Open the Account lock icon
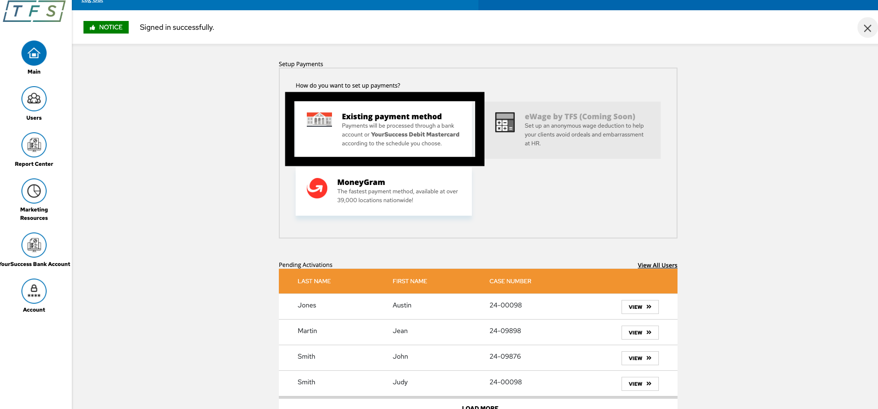Image resolution: width=878 pixels, height=409 pixels. click(x=34, y=291)
